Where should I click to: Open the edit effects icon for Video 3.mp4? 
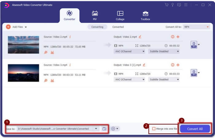(x=46, y=80)
